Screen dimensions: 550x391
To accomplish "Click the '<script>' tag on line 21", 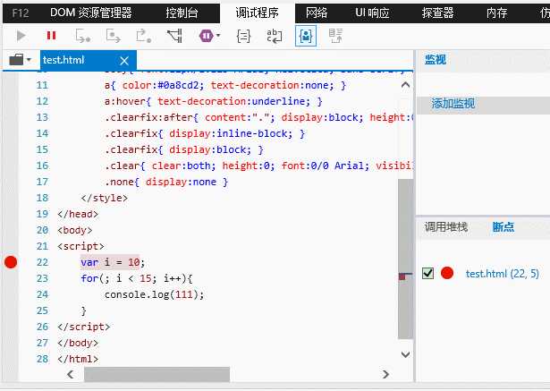I will [x=80, y=246].
